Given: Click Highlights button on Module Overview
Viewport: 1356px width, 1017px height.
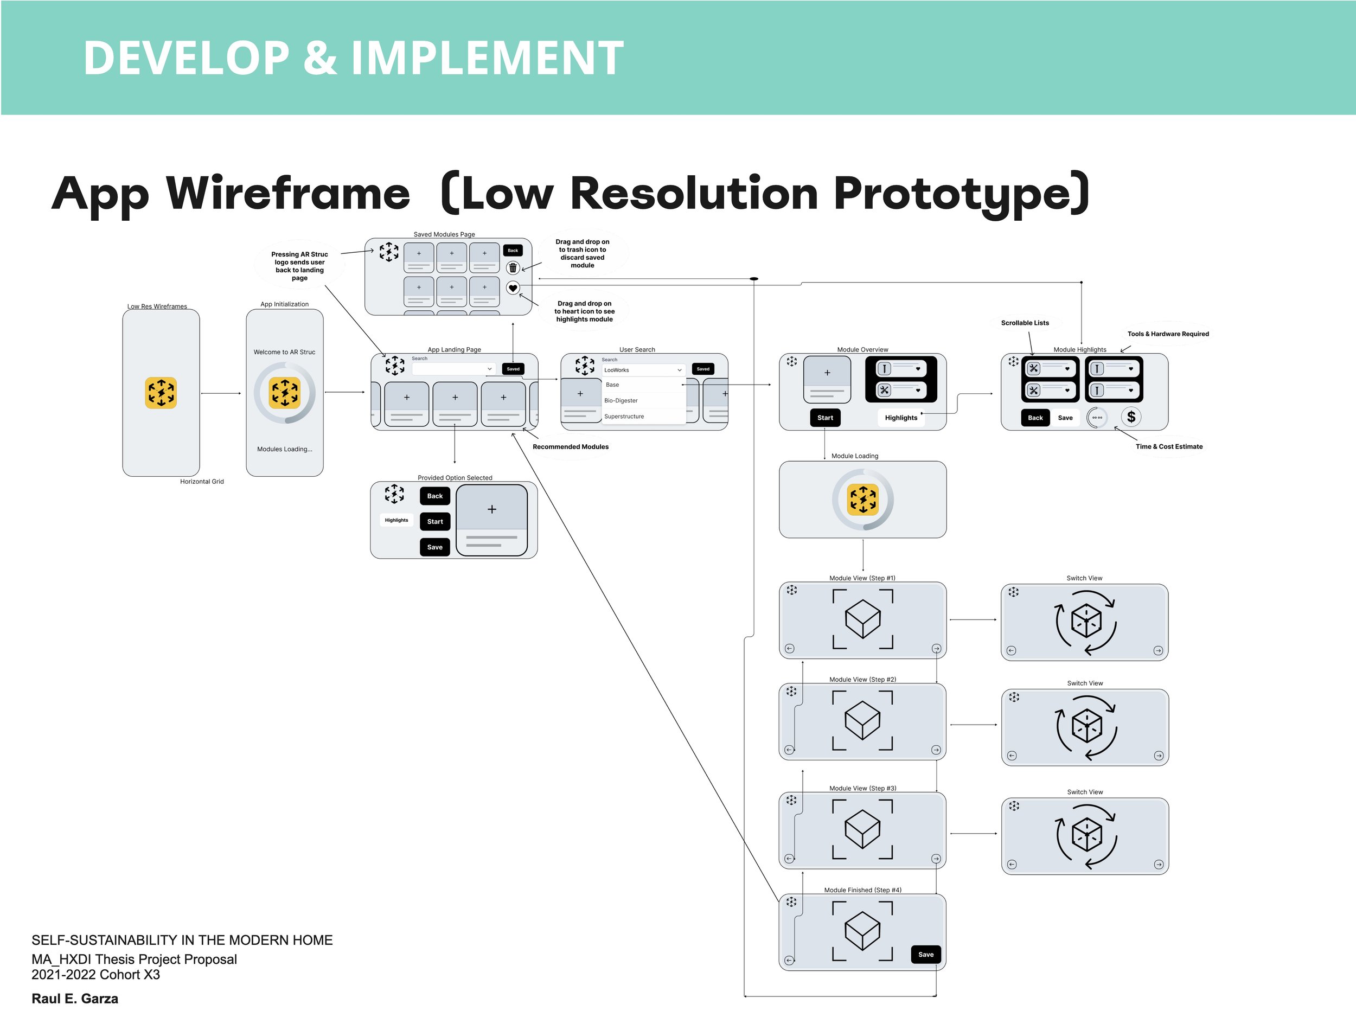Looking at the screenshot, I should tap(901, 418).
